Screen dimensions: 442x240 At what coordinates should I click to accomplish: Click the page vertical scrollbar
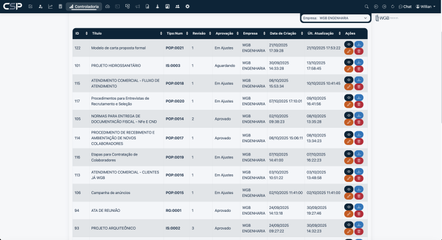pos(440,68)
